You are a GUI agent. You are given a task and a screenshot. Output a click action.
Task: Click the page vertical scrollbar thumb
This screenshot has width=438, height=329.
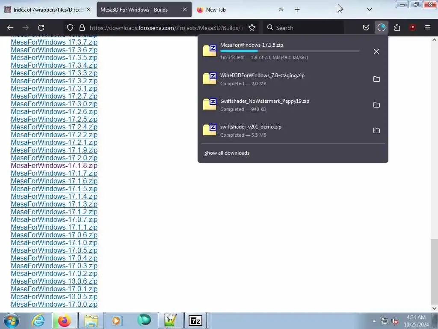(x=434, y=271)
